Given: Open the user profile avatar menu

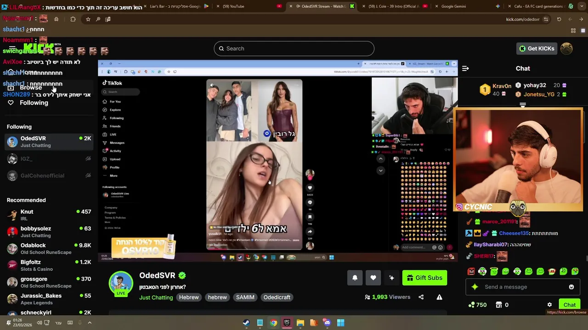Looking at the screenshot, I should click(x=566, y=49).
